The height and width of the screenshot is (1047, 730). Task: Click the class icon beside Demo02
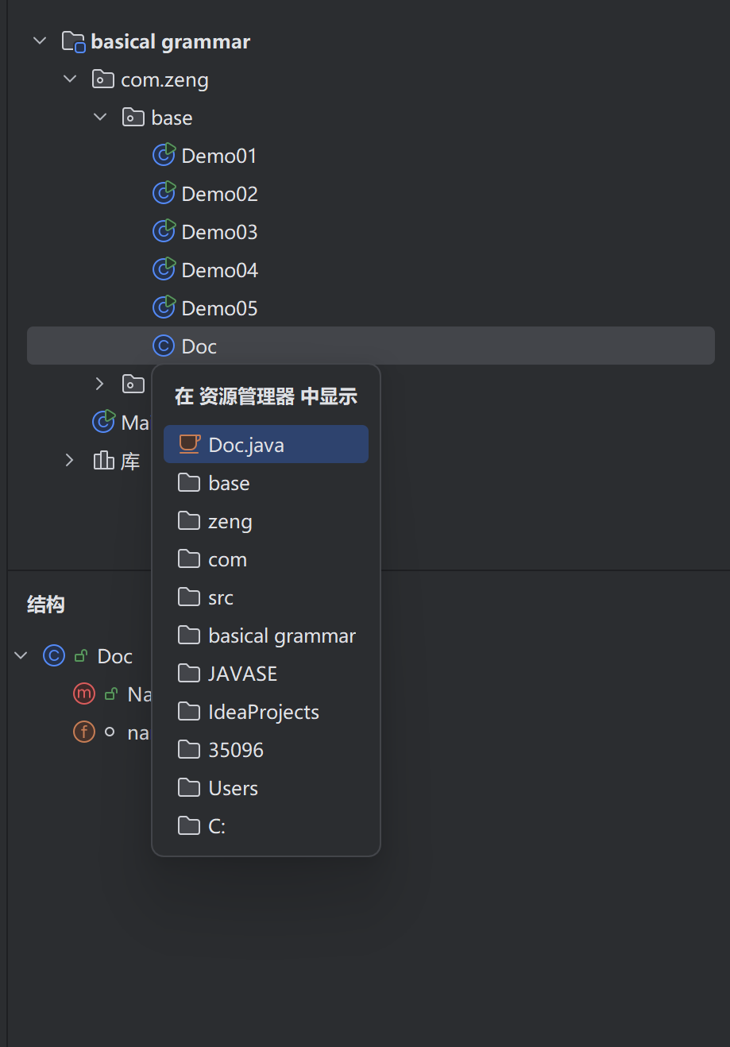(164, 193)
